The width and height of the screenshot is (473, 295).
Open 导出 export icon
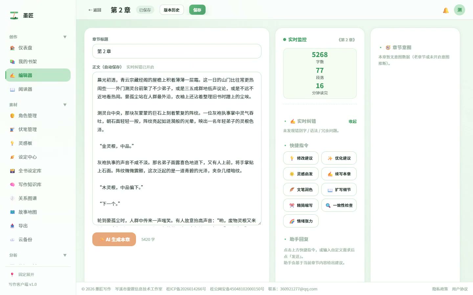click(x=12, y=226)
